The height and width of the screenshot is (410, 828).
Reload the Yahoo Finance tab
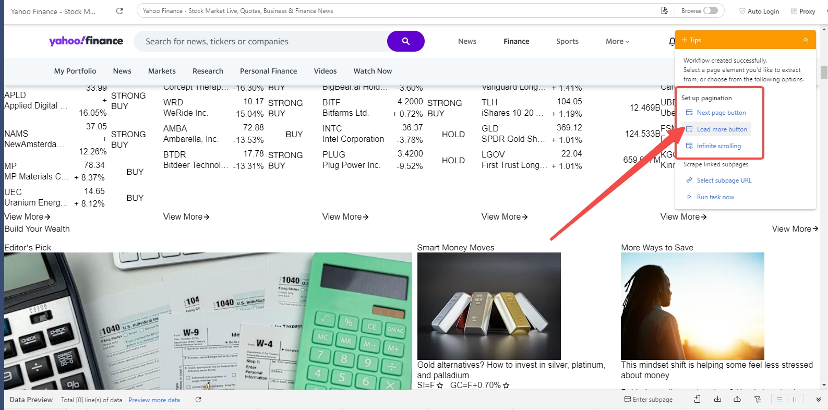click(119, 10)
